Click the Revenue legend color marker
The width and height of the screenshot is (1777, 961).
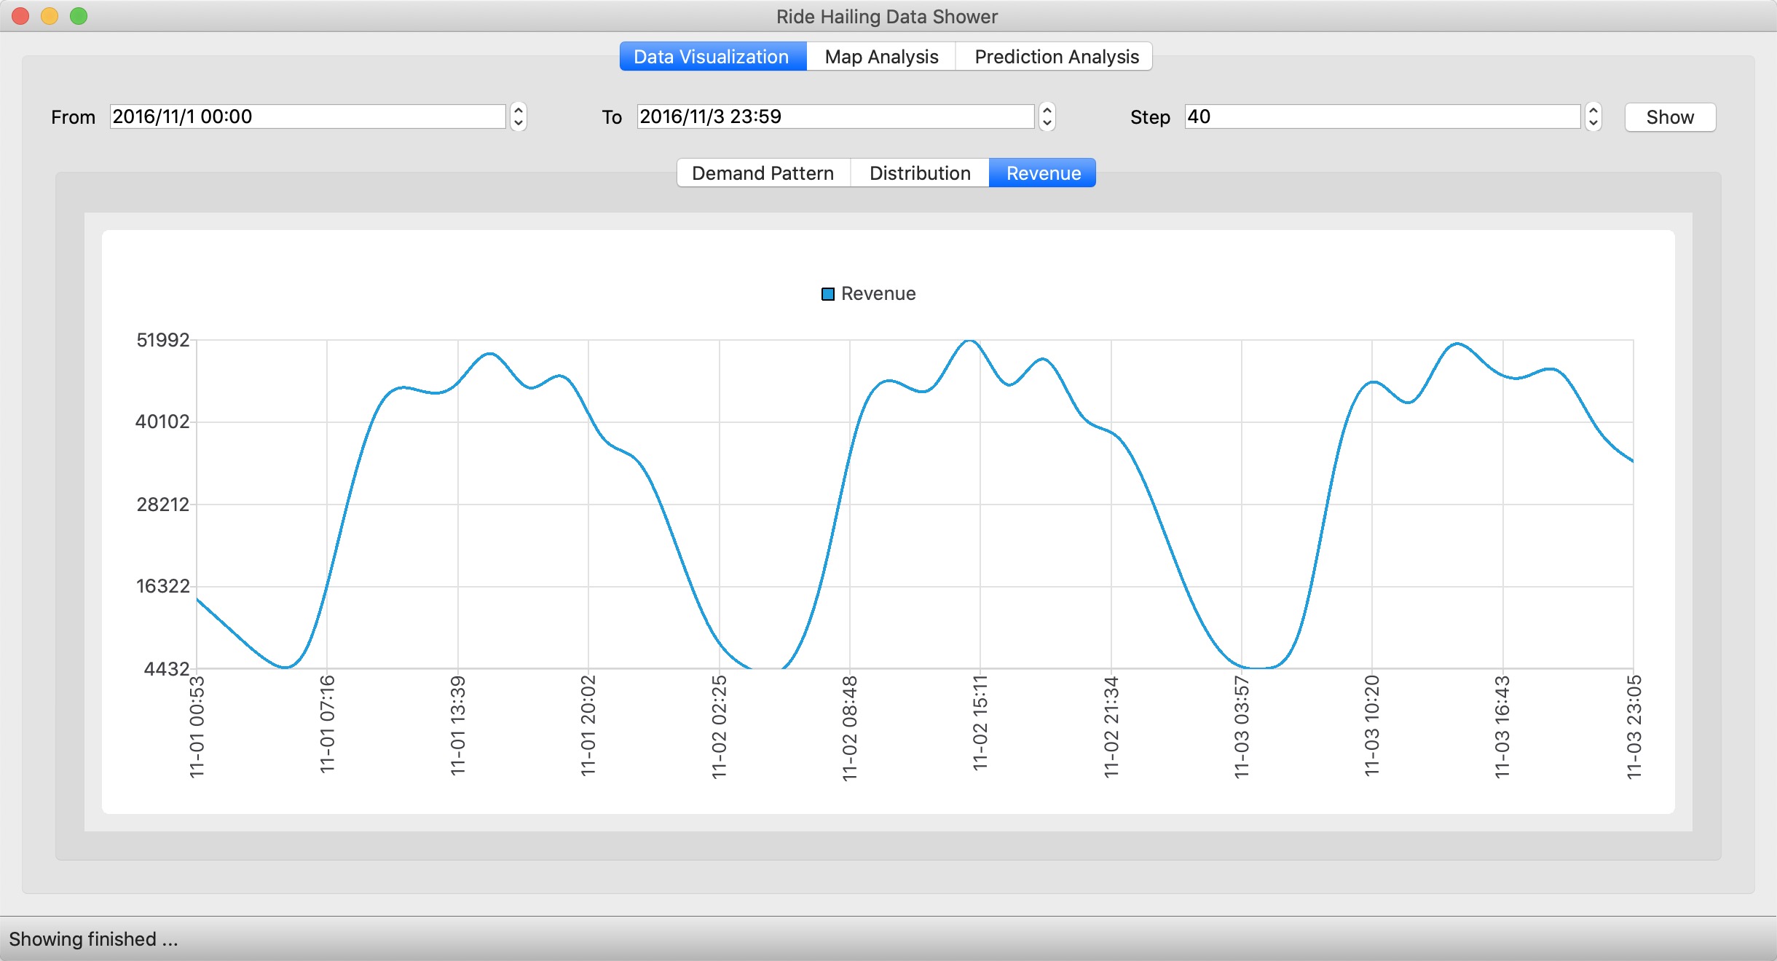827,294
